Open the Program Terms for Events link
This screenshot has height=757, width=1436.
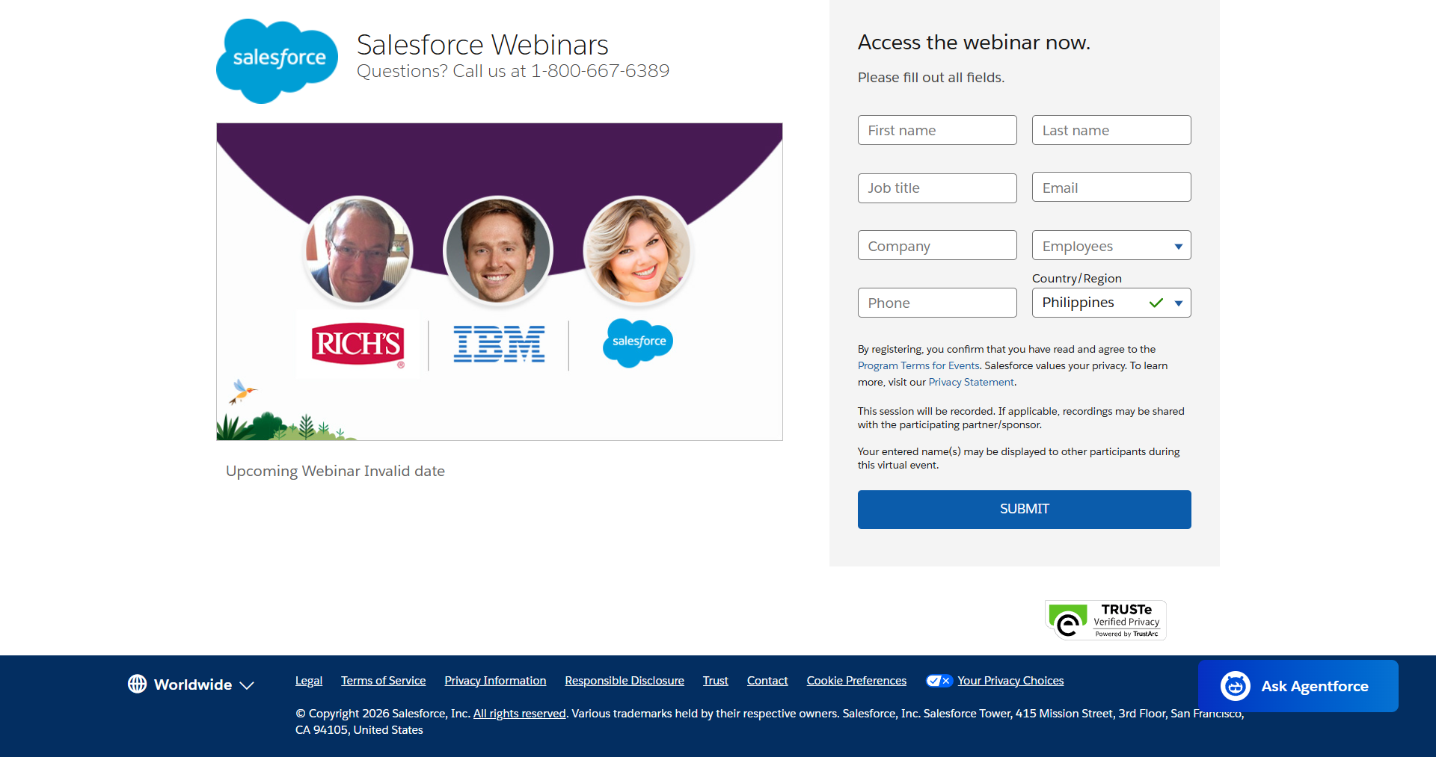click(x=918, y=365)
